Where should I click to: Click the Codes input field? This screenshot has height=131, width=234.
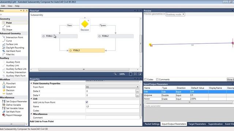pos(112,111)
